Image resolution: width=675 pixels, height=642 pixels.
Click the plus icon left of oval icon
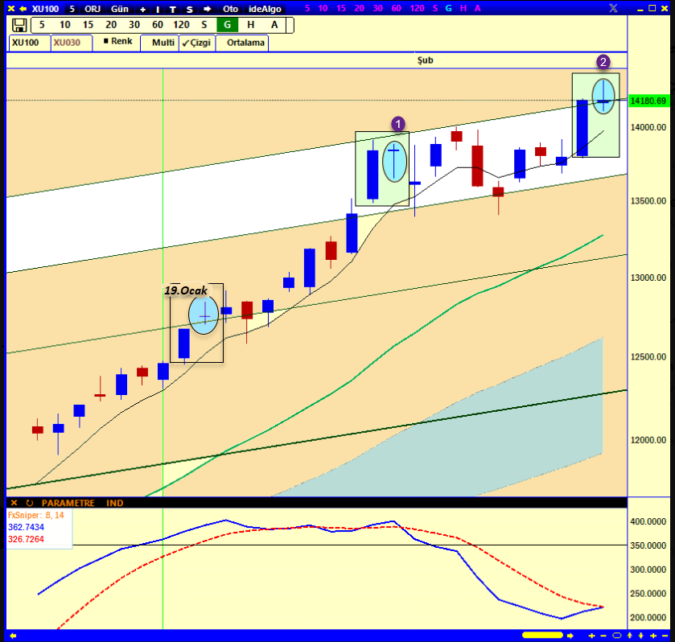coord(592,636)
